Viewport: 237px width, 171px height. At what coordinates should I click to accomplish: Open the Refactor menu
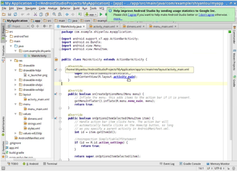pyautogui.click(x=65, y=8)
